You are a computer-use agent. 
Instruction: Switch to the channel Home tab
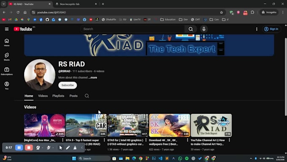pos(29,96)
